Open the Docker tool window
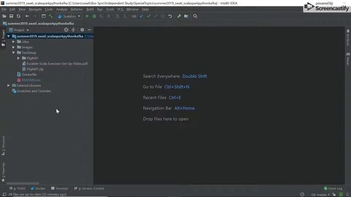 (38, 188)
